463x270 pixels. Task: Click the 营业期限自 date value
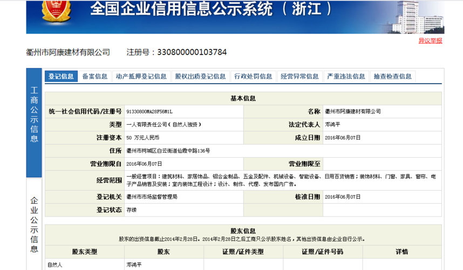click(x=144, y=164)
